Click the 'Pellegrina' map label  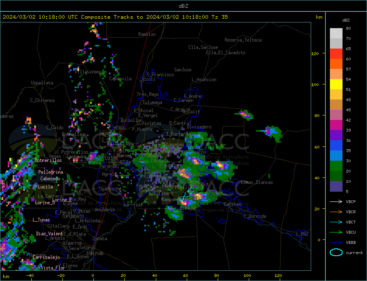pos(51,172)
